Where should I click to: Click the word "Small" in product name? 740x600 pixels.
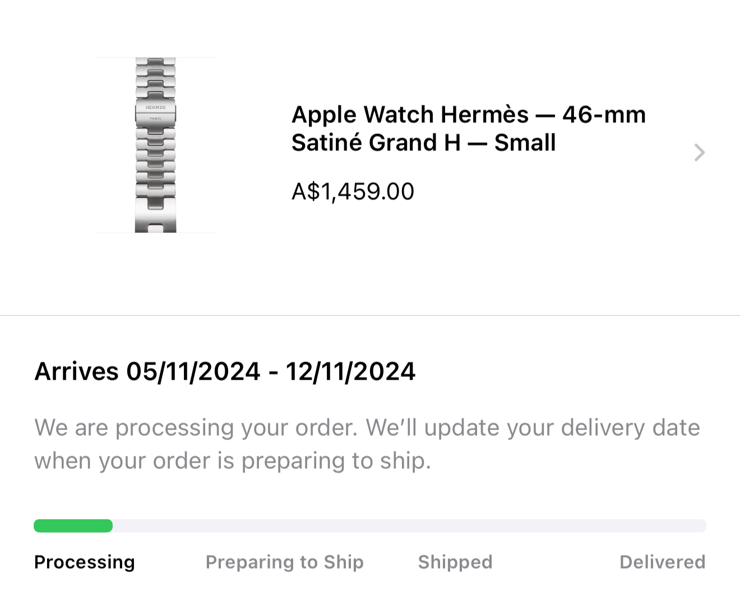tap(525, 143)
